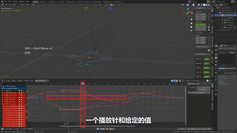Open graph editor Key menu

[32, 81]
